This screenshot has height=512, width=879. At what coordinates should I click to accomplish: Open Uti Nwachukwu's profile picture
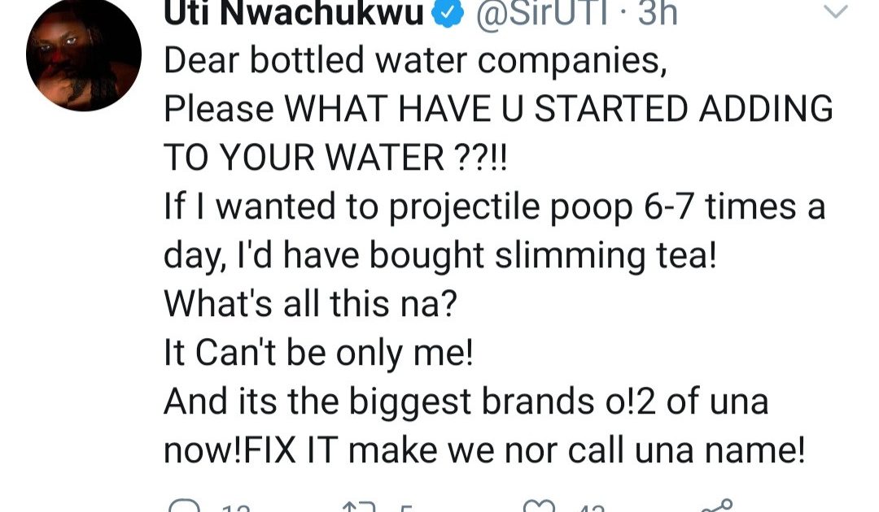pos(84,54)
